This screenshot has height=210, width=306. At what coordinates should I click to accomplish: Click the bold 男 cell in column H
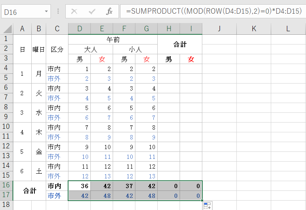[x=169, y=59]
